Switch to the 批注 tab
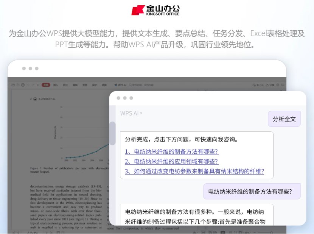Image resolution: width=314 pixels, height=234 pixels. [x=65, y=85]
